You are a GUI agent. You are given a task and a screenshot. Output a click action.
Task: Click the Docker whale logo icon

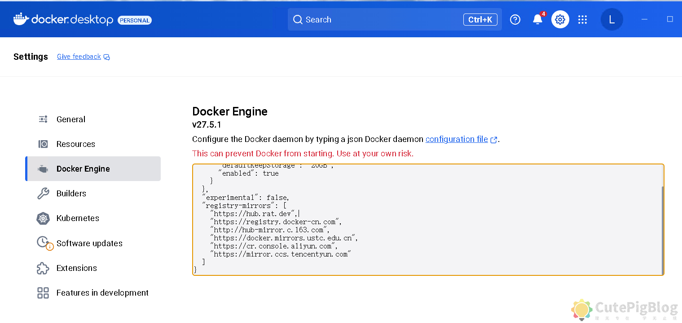pyautogui.click(x=21, y=19)
